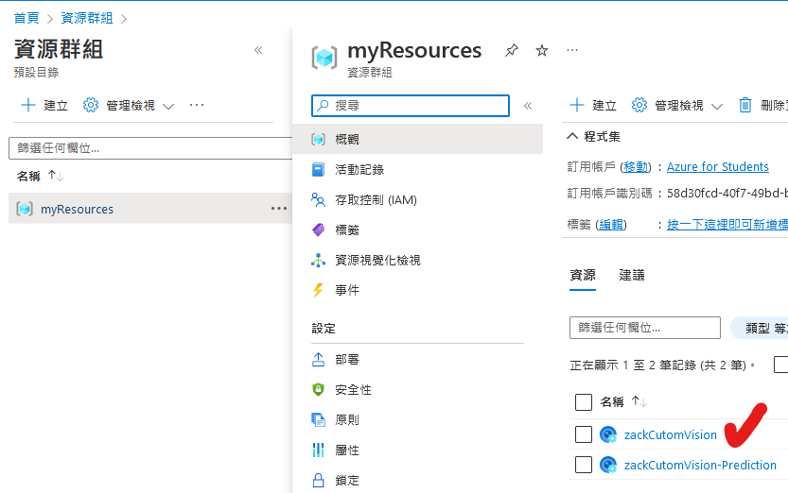
Task: Click the trash can delete icon
Action: (745, 105)
